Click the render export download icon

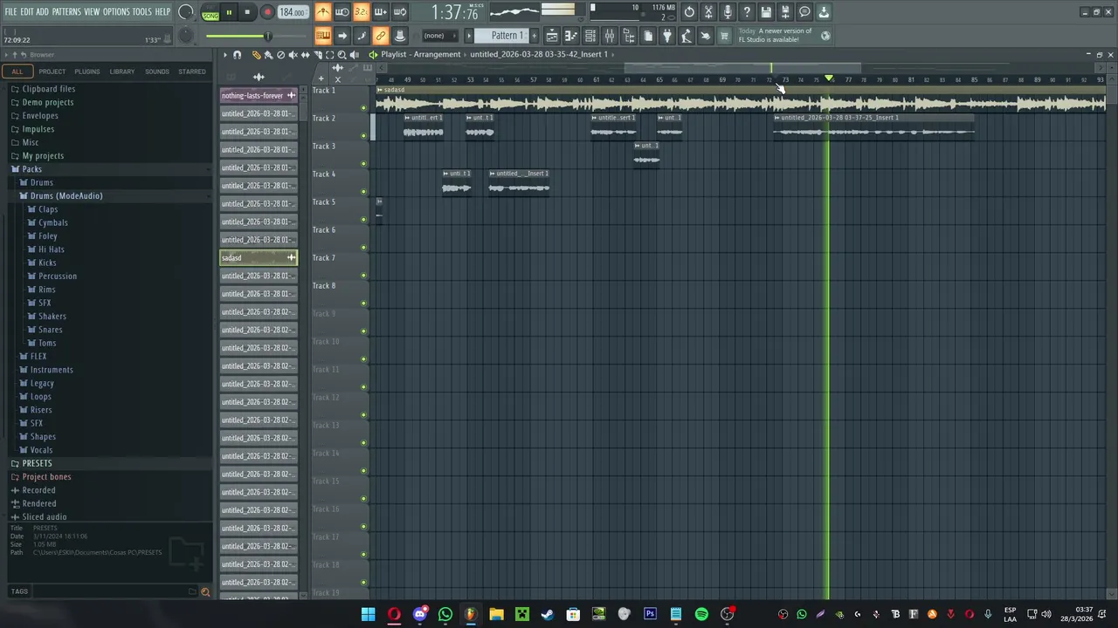824,12
